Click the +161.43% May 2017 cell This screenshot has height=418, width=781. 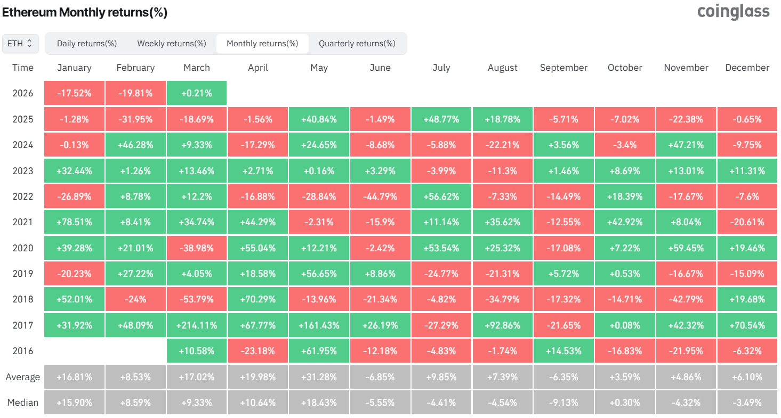[319, 325]
